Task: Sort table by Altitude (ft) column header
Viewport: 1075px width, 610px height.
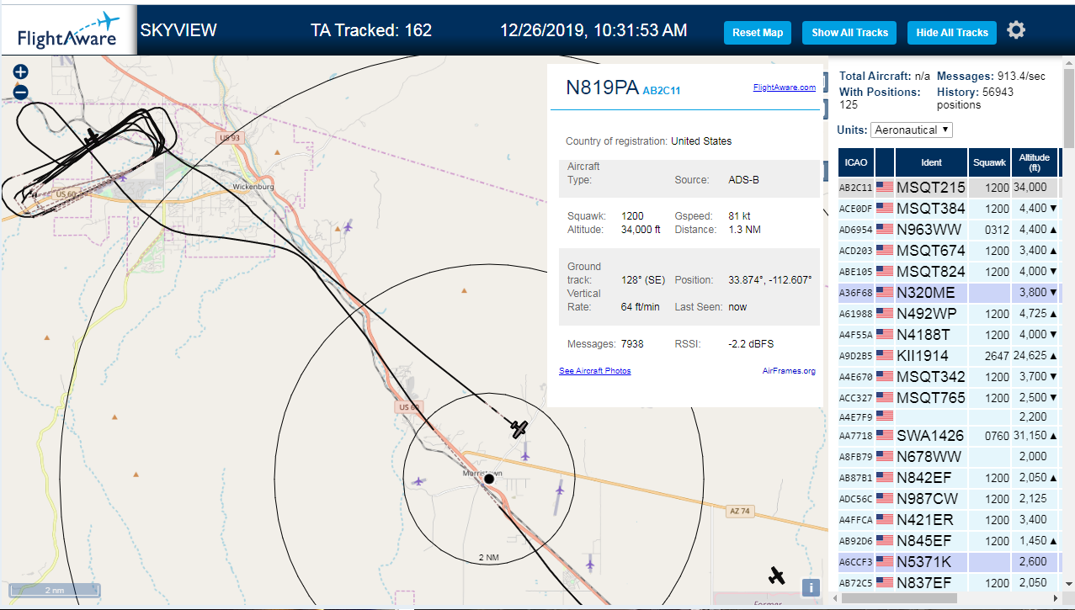Action: pos(1035,162)
